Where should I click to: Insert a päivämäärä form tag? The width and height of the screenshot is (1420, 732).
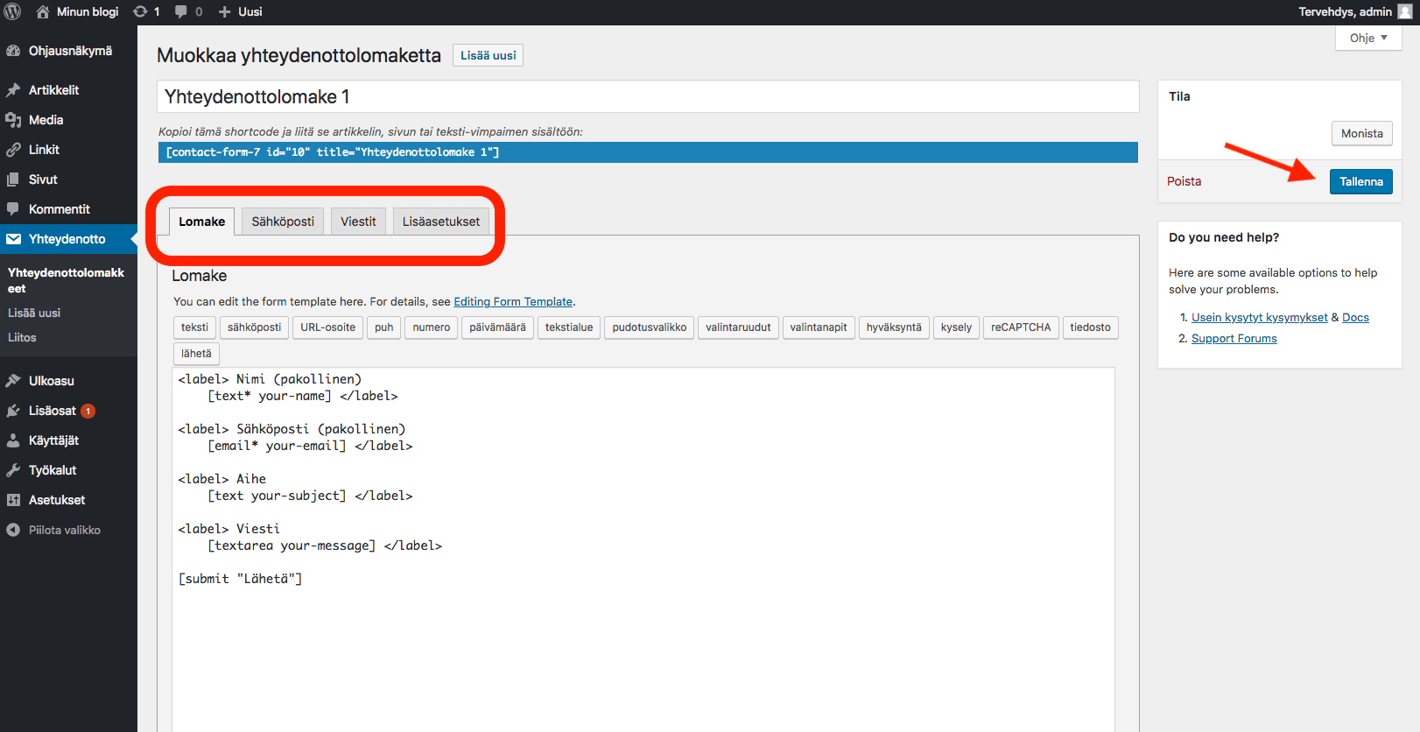[x=497, y=327]
